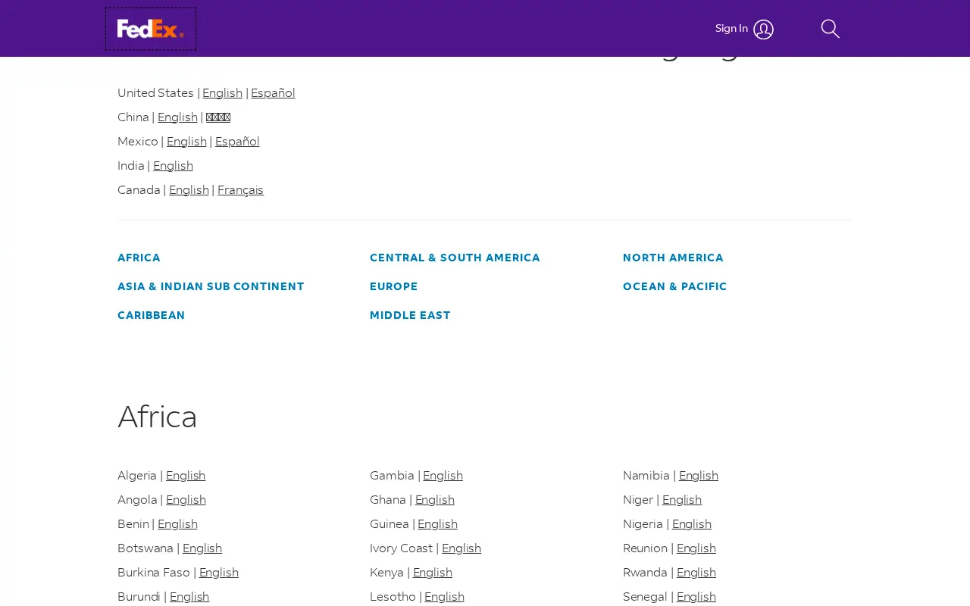Choose English for Benin

(x=177, y=524)
